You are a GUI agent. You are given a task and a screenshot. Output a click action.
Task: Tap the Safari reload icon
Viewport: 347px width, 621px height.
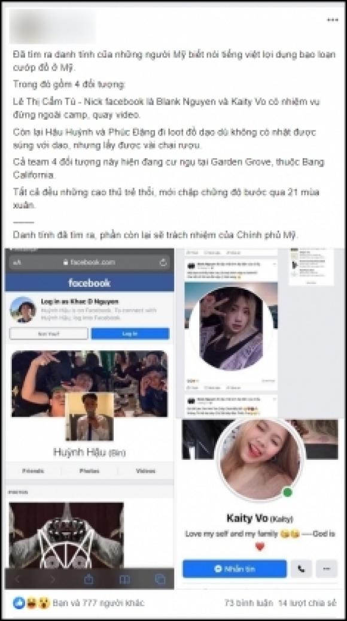[x=163, y=262]
